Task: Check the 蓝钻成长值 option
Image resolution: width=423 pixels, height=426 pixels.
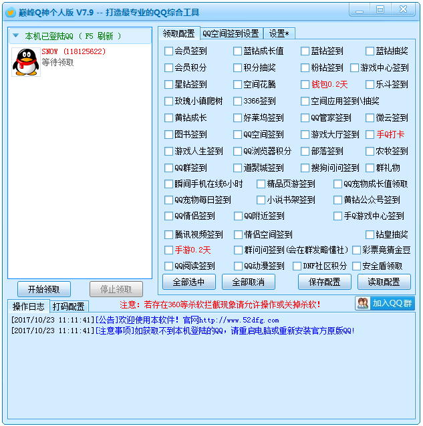Action: pyautogui.click(x=237, y=51)
